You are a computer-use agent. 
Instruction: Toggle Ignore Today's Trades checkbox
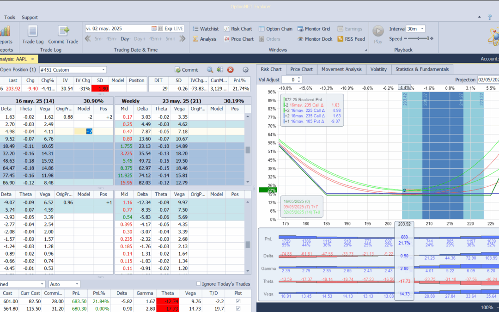199,284
